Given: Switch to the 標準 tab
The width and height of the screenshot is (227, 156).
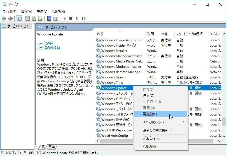Looking at the screenshot, I should coord(52,147).
